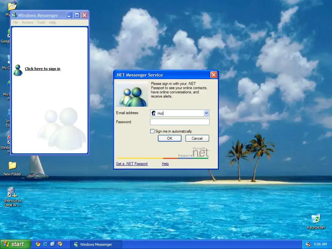The image size is (332, 249).
Task: Open the Tools menu
Action: pos(41,22)
